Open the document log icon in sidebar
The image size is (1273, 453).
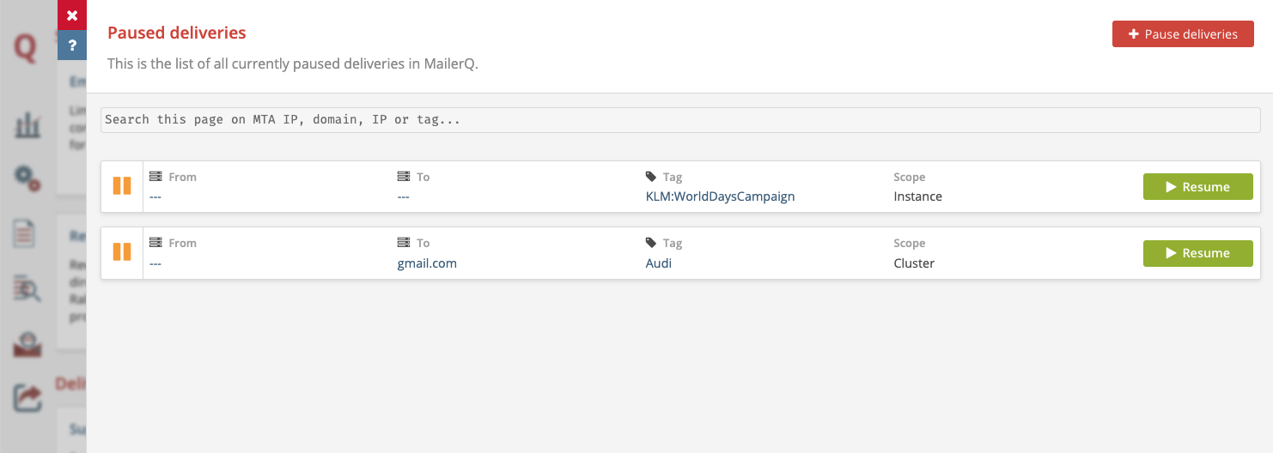(x=26, y=233)
